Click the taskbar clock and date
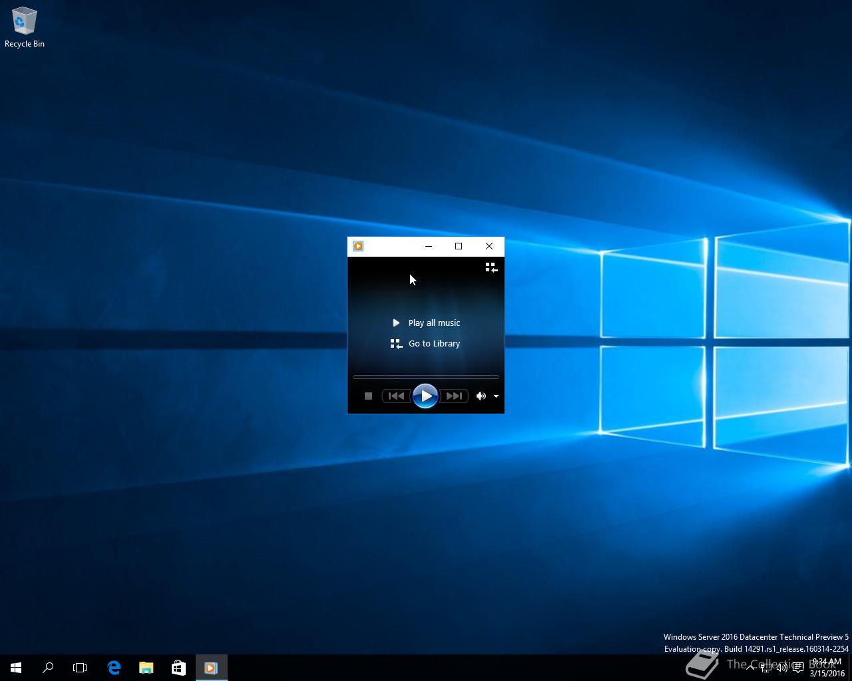852x681 pixels. tap(827, 668)
